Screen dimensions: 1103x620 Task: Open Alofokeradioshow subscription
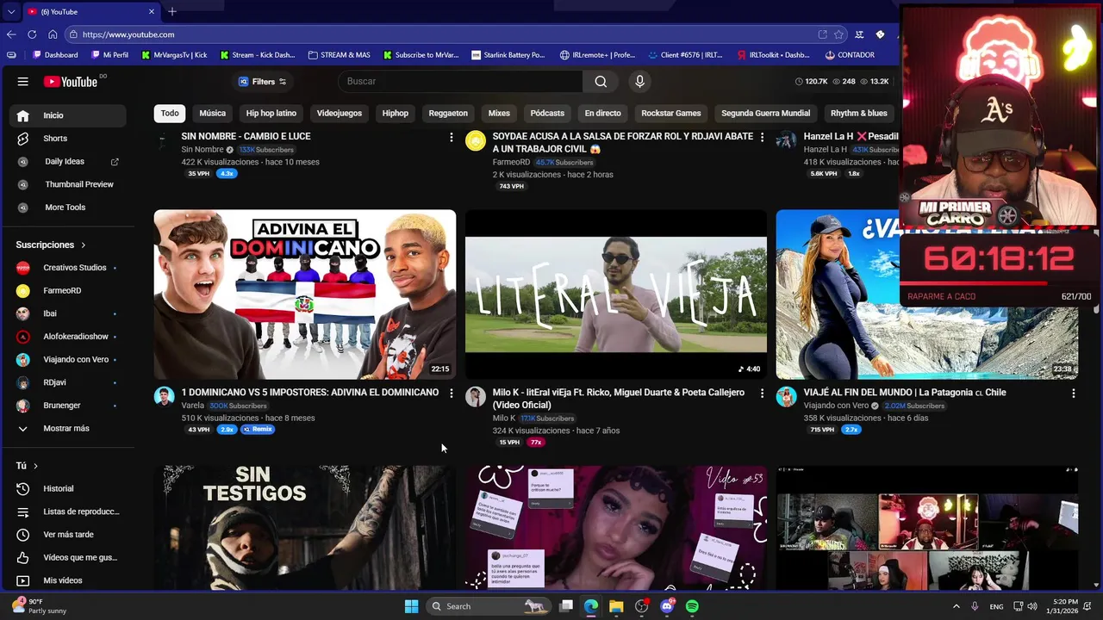pyautogui.click(x=68, y=337)
